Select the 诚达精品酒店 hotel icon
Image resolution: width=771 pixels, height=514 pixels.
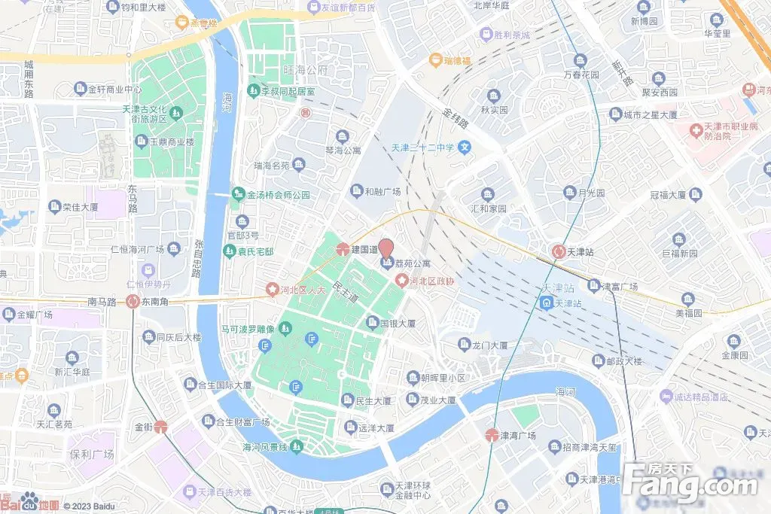[x=666, y=396]
